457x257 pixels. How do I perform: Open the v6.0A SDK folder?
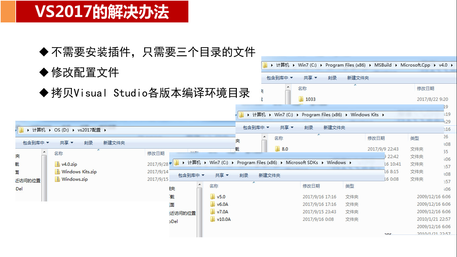tap(219, 204)
